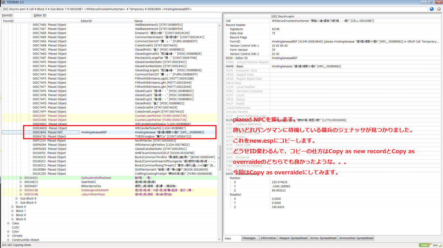443x248 pixels.
Task: Select the 000D46DC WRCandlePulseShadow row
Action: click(x=110, y=124)
